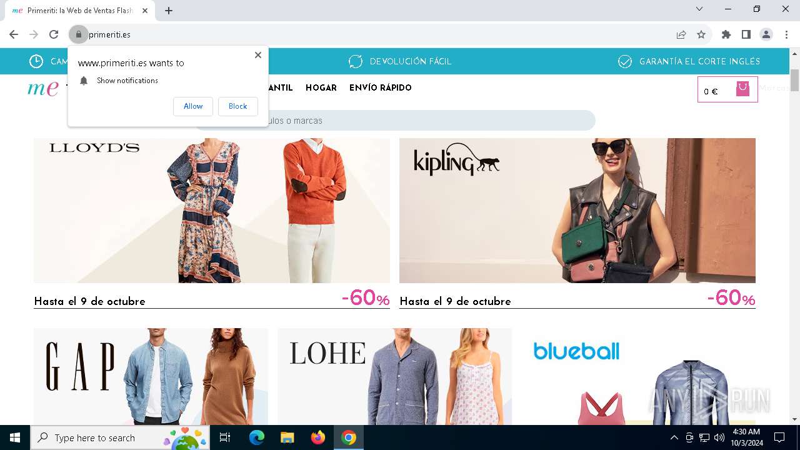Open the LOHE sale banner

(394, 376)
